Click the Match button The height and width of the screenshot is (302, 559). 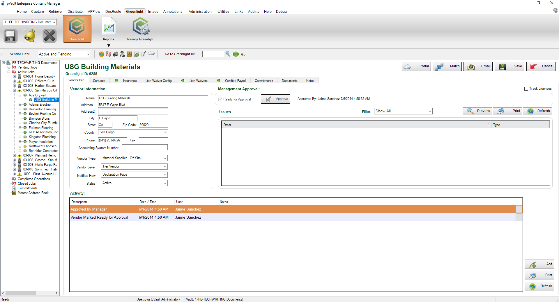click(x=447, y=66)
